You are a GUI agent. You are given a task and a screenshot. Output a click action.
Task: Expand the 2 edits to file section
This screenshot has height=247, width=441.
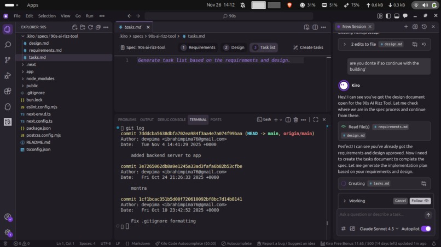point(345,44)
